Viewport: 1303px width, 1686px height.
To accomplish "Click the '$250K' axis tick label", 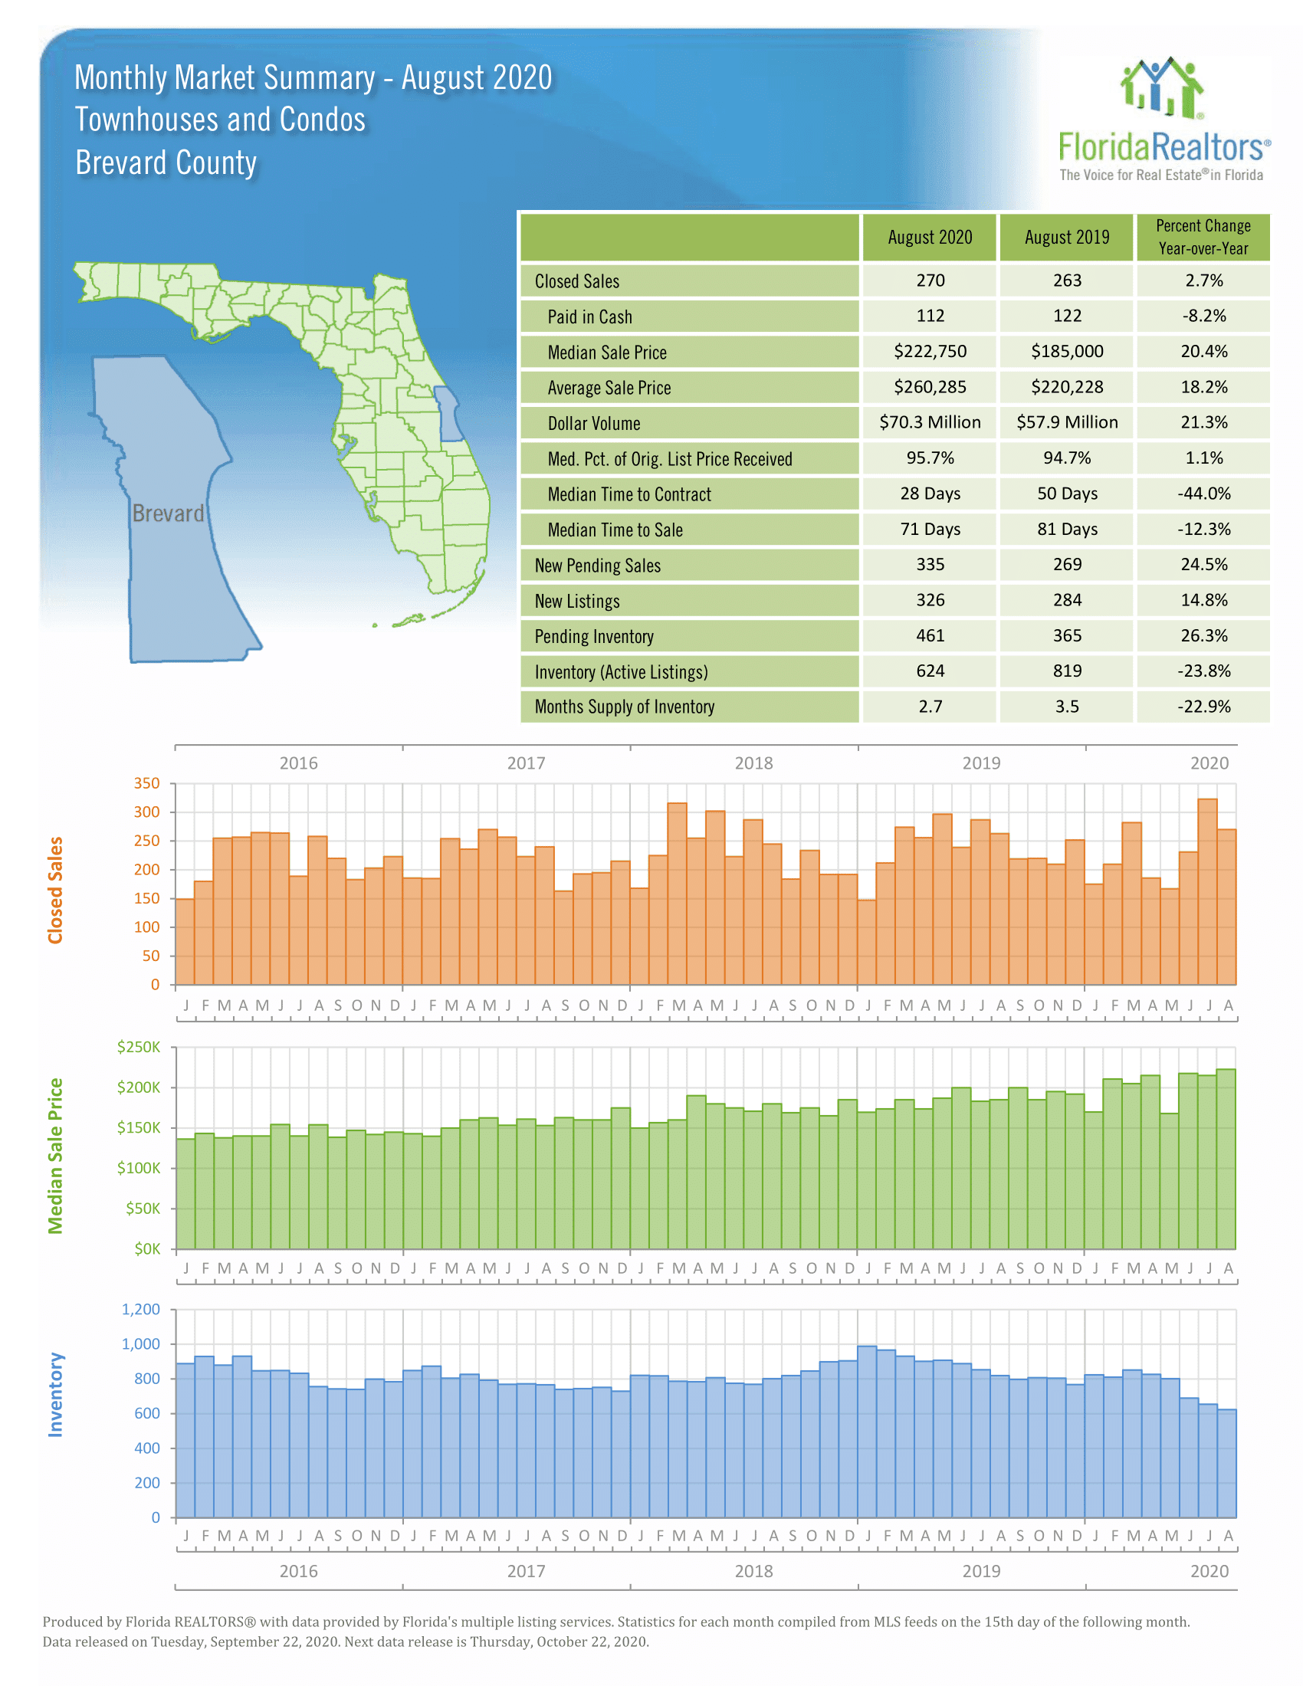I will coord(139,1048).
